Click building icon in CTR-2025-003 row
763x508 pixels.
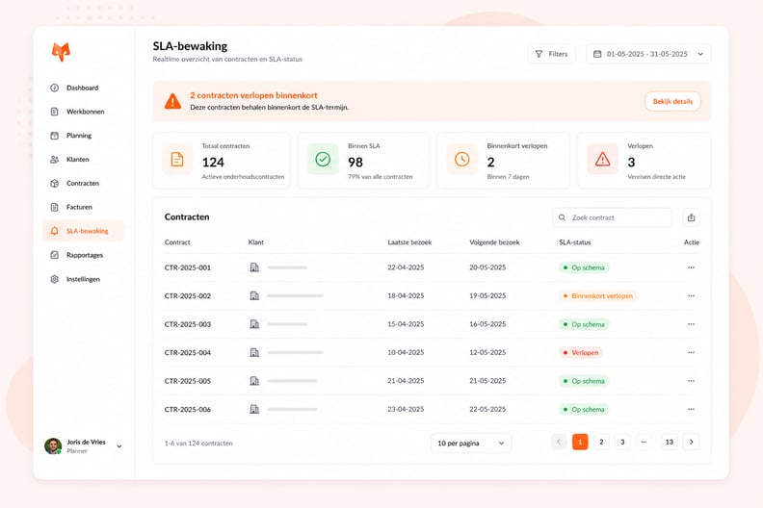click(x=254, y=324)
